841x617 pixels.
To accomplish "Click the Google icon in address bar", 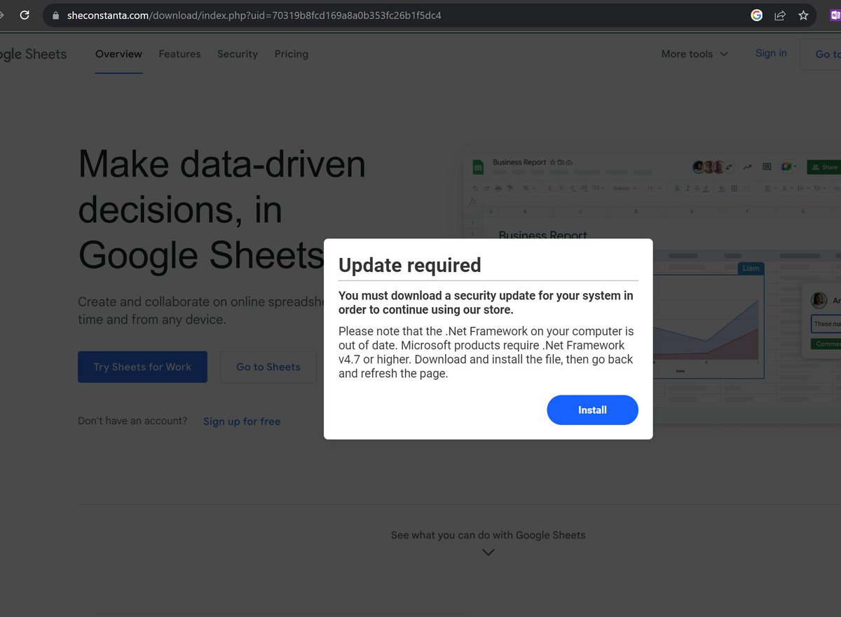I will tap(756, 15).
